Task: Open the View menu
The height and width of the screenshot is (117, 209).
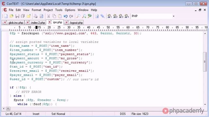Action: (x=26, y=10)
